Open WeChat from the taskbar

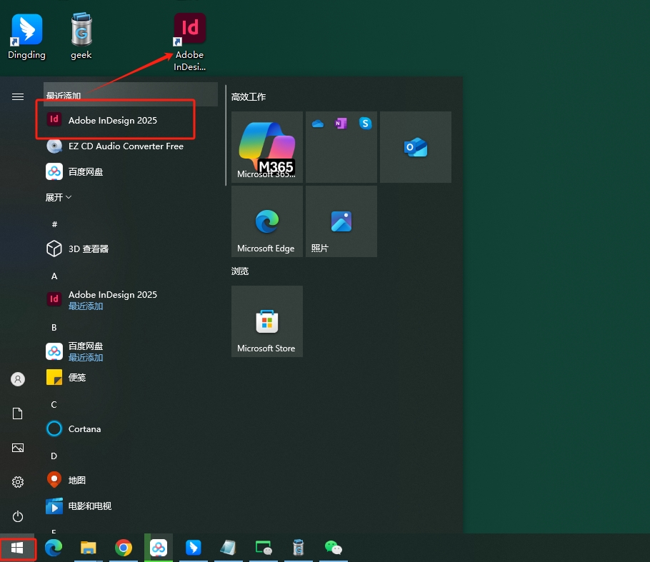point(333,548)
